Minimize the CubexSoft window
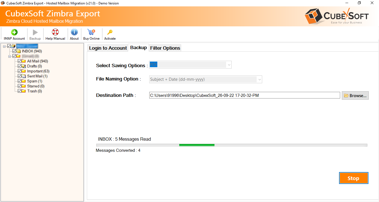The width and height of the screenshot is (379, 202). pos(347,3)
